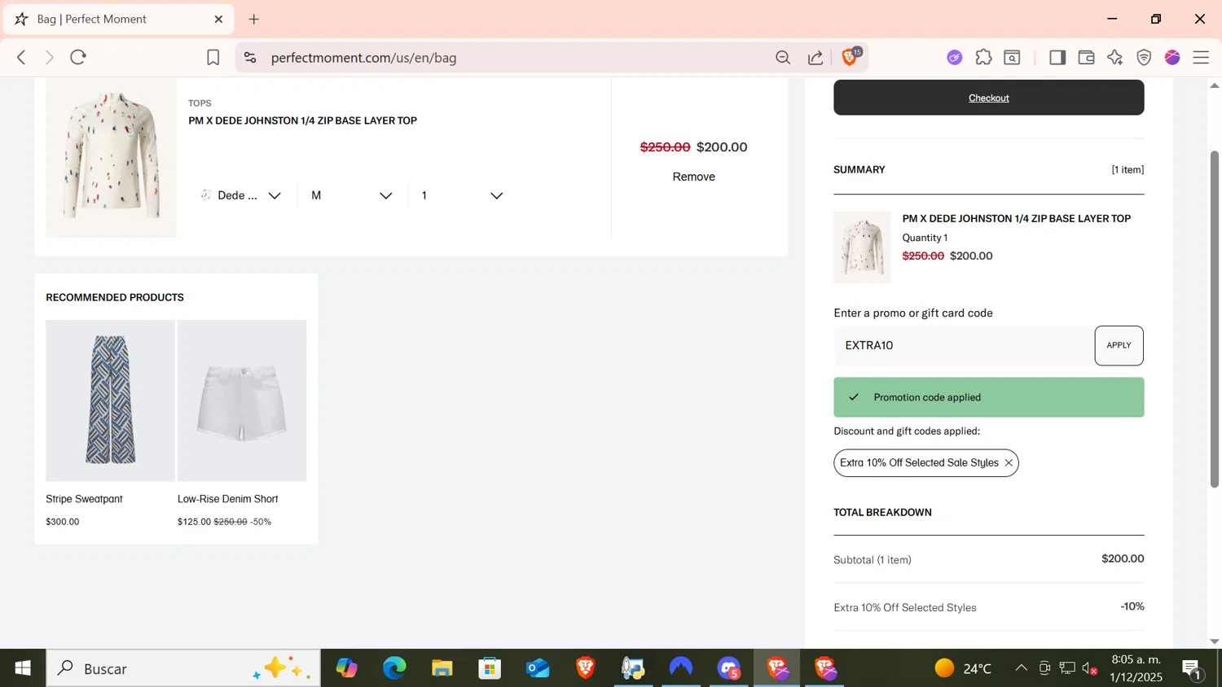Screen dimensions: 1222x687
Task: Click the $200.00 subtotal value
Action: [1123, 558]
